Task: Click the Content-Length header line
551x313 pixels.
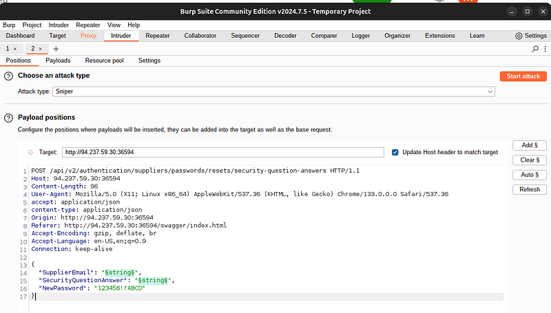Action: [65, 186]
